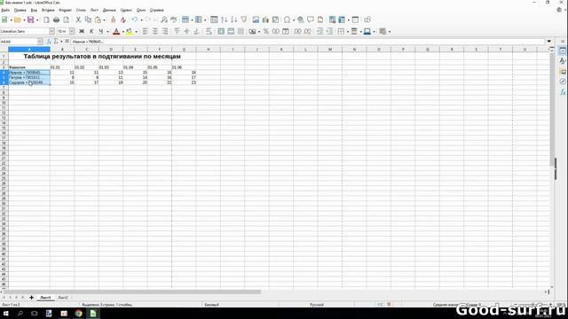Click the Insert comment icon
This screenshot has width=568, height=319.
pyautogui.click(x=311, y=19)
